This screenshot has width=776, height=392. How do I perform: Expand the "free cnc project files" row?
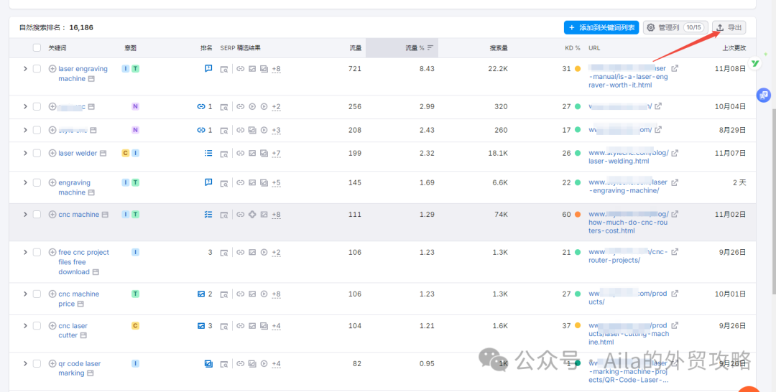[x=25, y=253]
